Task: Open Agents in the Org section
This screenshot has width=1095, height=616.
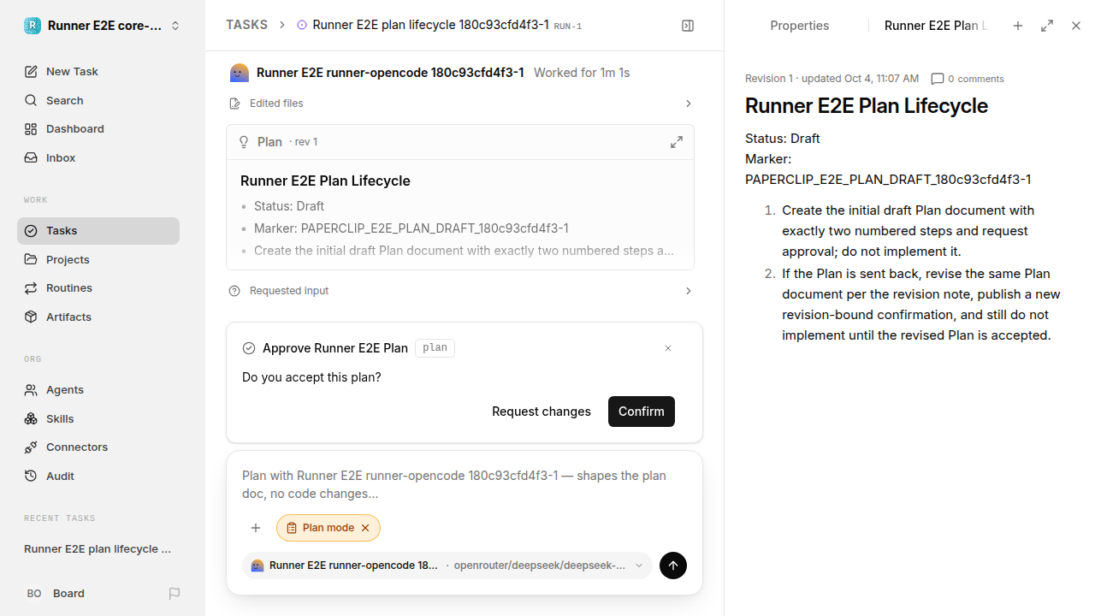Action: (x=98, y=390)
